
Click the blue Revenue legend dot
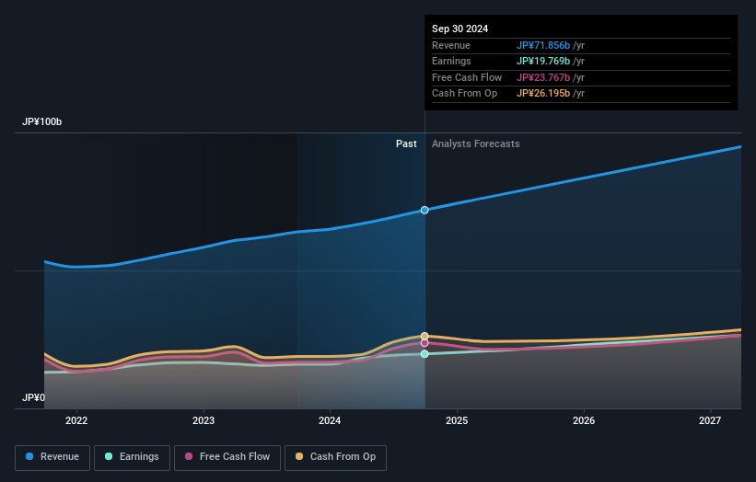[x=29, y=456]
